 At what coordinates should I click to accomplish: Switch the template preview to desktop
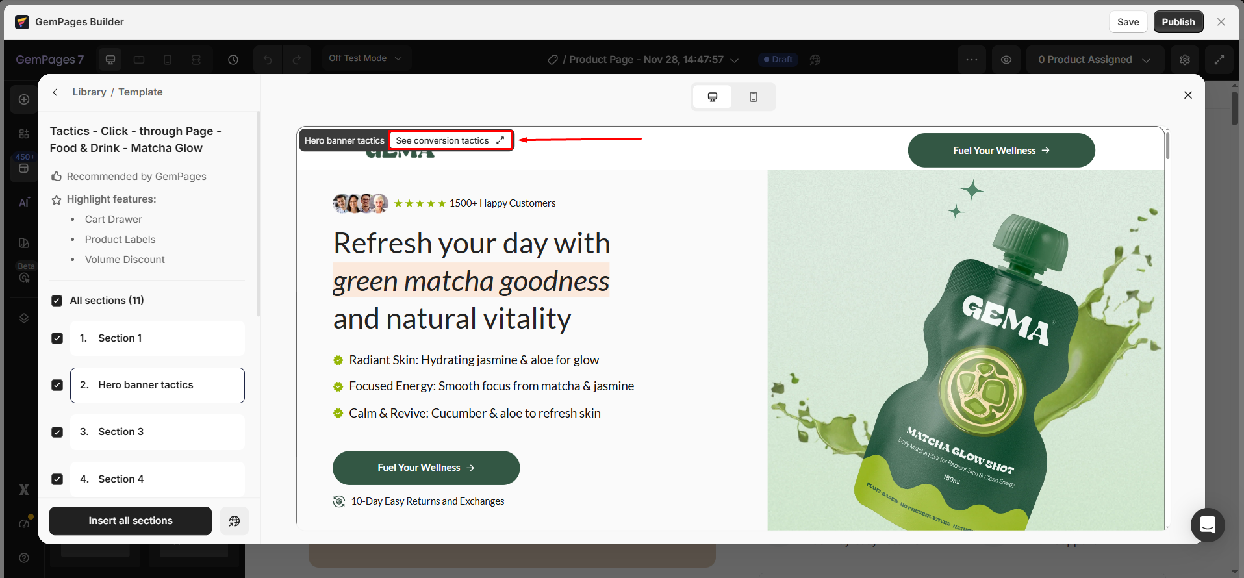coord(713,97)
